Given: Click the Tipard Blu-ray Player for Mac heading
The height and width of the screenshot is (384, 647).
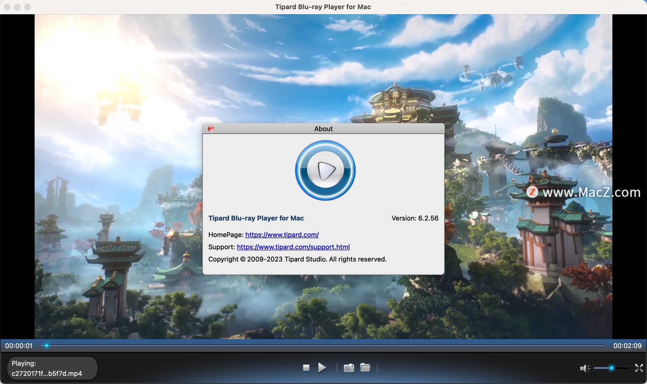Looking at the screenshot, I should (256, 218).
